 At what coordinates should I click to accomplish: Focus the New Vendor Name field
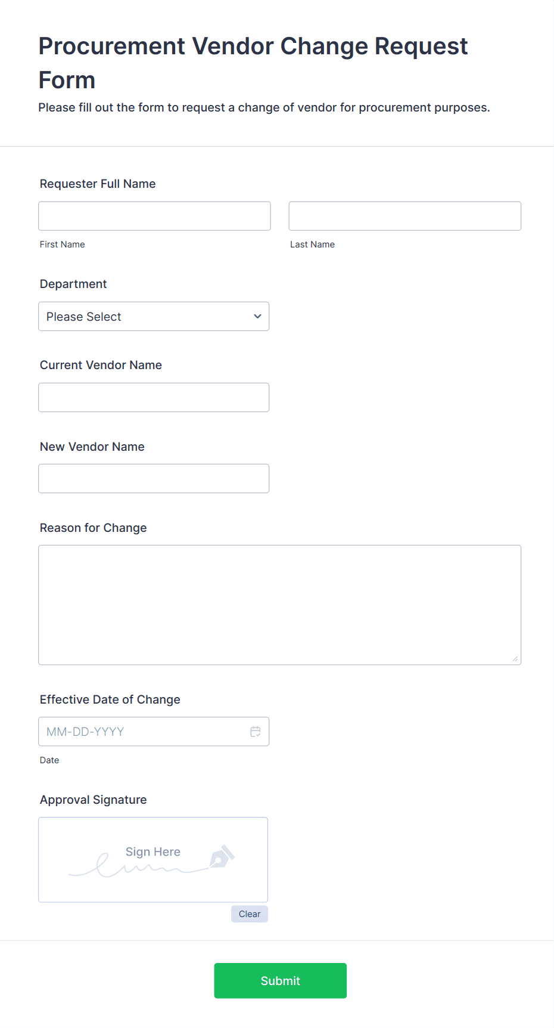coord(154,478)
